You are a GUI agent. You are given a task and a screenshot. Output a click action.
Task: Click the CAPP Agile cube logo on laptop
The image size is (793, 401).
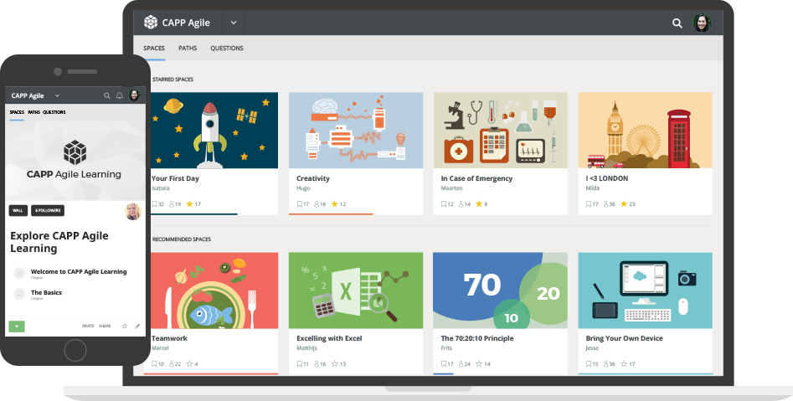click(x=151, y=23)
